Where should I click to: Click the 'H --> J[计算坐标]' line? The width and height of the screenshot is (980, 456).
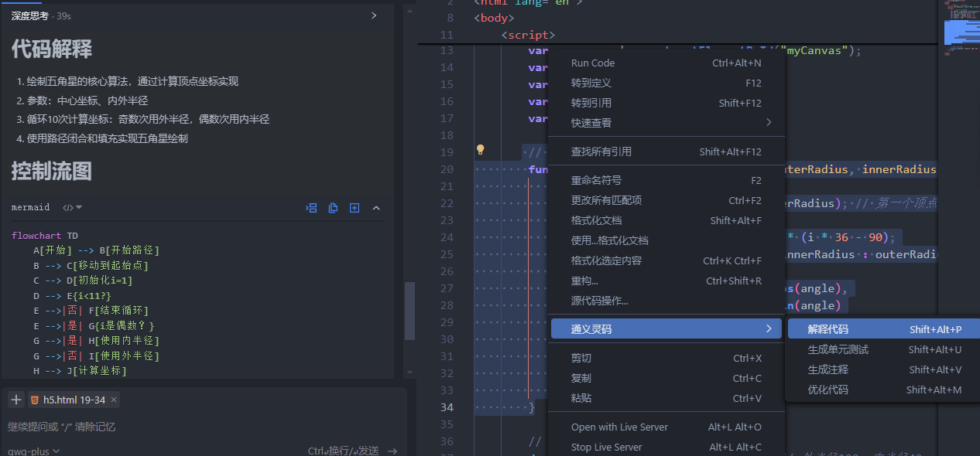tap(80, 371)
